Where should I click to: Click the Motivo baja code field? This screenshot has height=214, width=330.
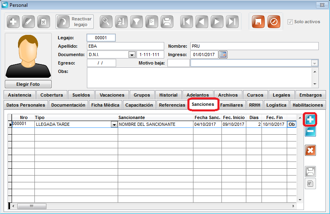[x=179, y=63]
